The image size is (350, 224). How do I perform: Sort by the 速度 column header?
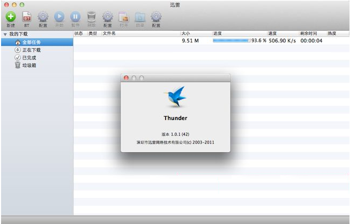(283, 33)
